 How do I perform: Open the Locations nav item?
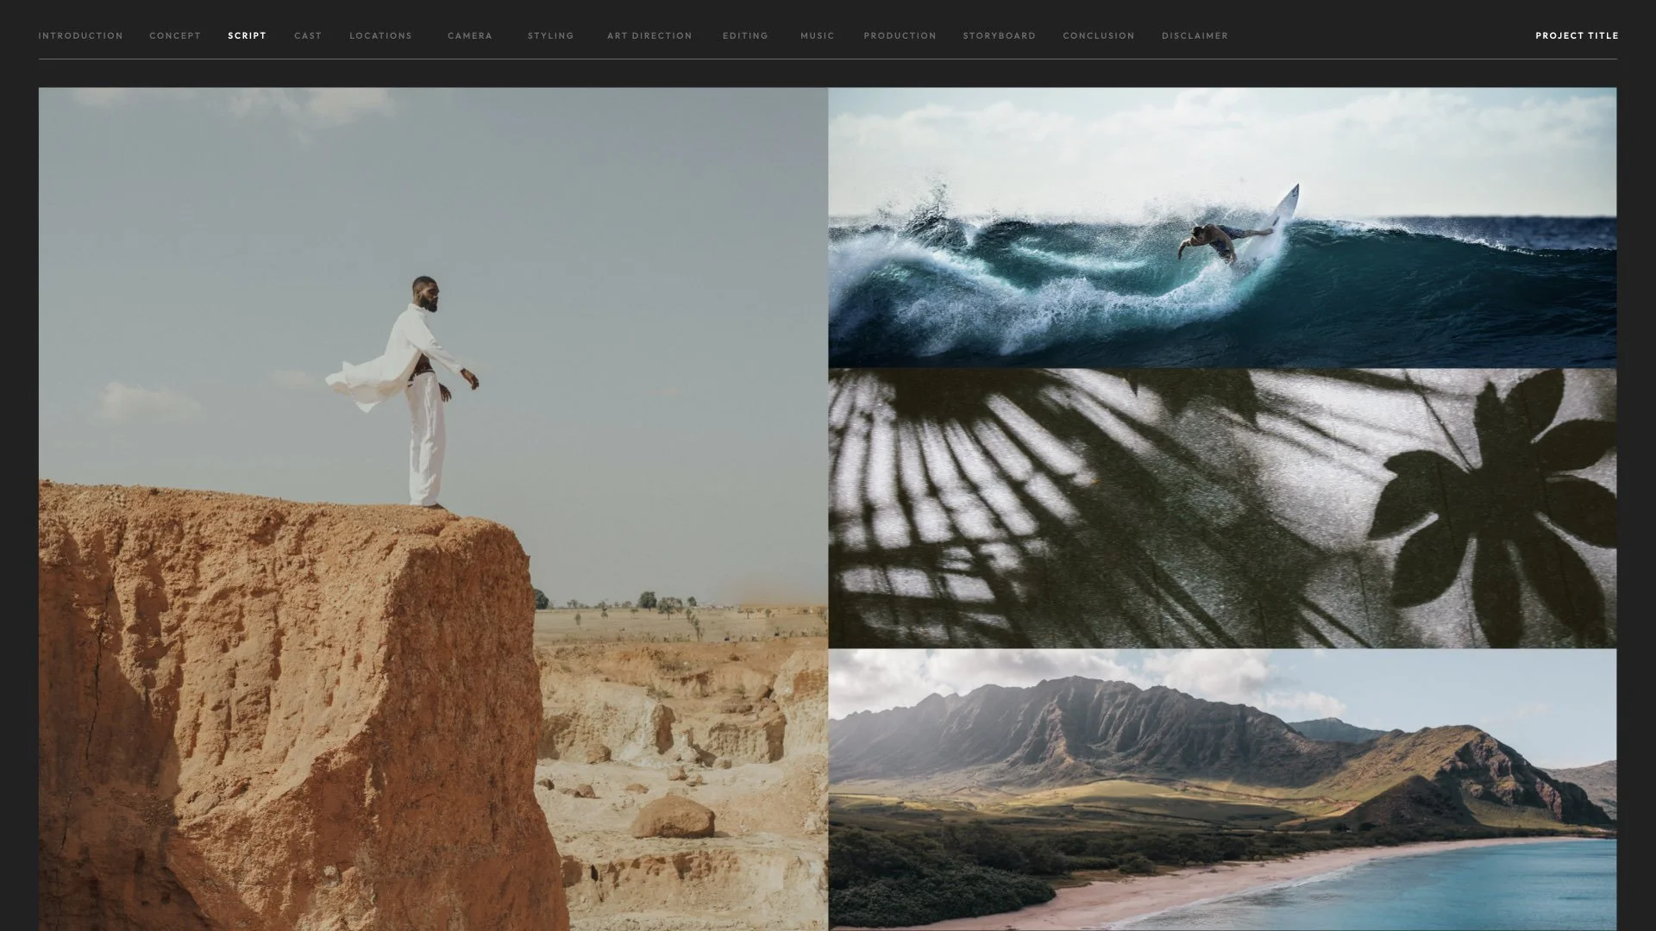[380, 35]
